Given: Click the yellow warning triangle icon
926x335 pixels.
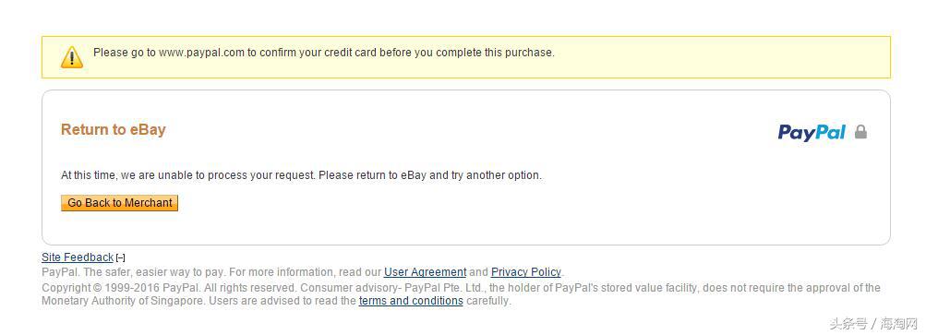Looking at the screenshot, I should pyautogui.click(x=71, y=56).
